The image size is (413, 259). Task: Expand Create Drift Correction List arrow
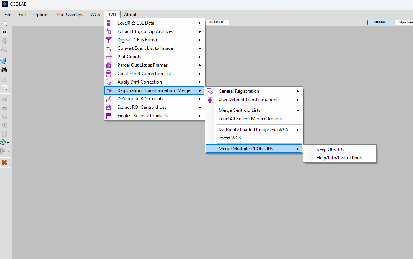coord(200,74)
